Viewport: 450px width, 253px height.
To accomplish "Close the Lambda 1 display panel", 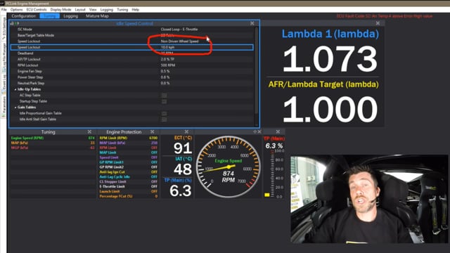I will pyautogui.click(x=378, y=23).
